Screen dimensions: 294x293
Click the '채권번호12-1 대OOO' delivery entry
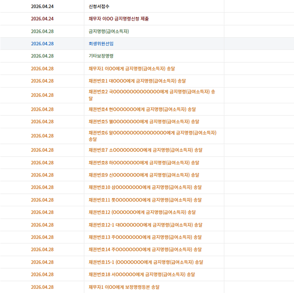(x=145, y=225)
